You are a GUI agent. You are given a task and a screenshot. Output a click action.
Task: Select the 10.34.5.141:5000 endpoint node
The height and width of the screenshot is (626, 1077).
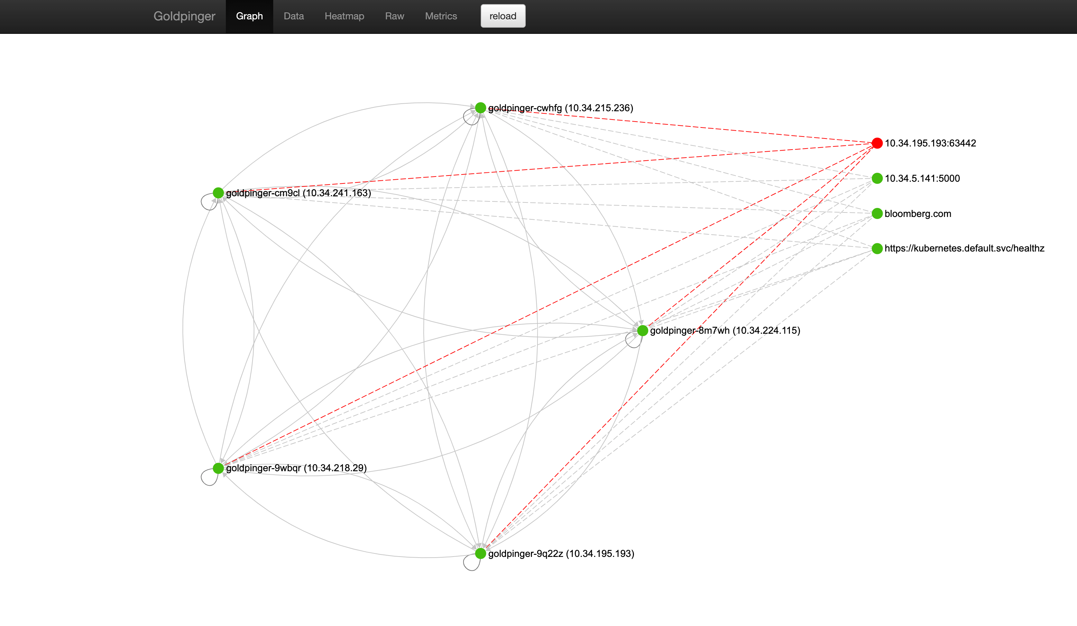[878, 178]
